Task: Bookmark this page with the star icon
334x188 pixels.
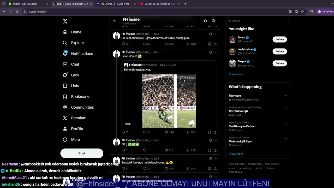Action: (x=302, y=11)
